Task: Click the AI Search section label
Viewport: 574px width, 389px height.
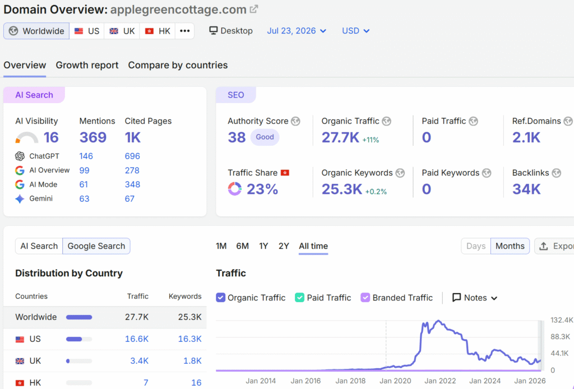Action: click(34, 95)
